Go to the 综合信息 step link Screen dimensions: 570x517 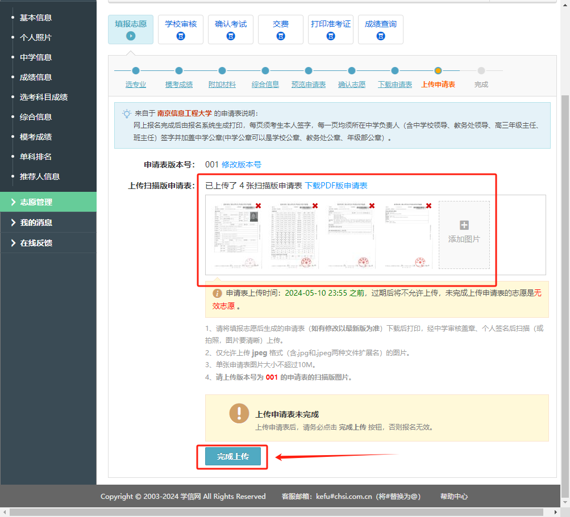265,84
